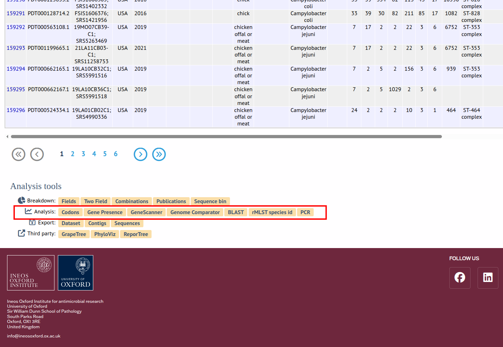Open the Fields breakdown tool
This screenshot has width=503, height=347.
[69, 201]
